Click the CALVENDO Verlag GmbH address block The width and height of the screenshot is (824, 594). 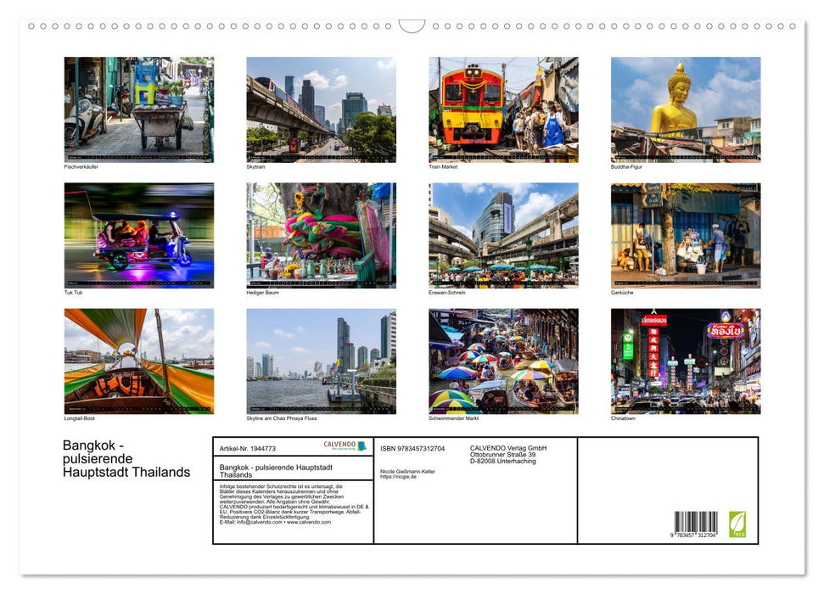[x=509, y=454]
